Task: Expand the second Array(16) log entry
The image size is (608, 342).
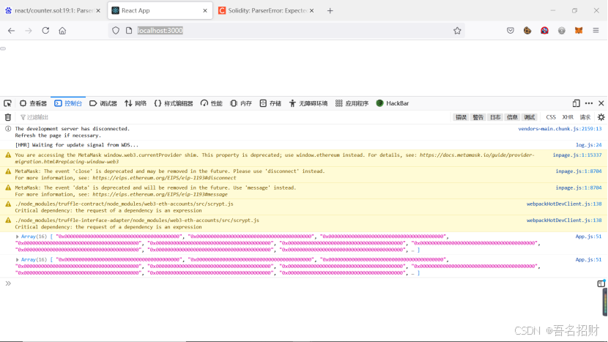Action: coord(17,260)
